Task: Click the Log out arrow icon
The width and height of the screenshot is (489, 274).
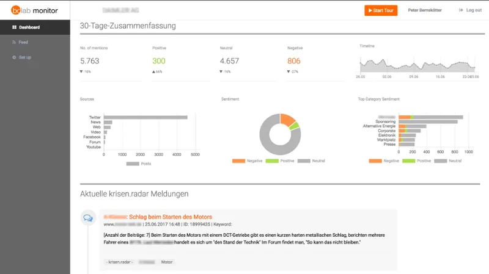Action: pyautogui.click(x=461, y=10)
